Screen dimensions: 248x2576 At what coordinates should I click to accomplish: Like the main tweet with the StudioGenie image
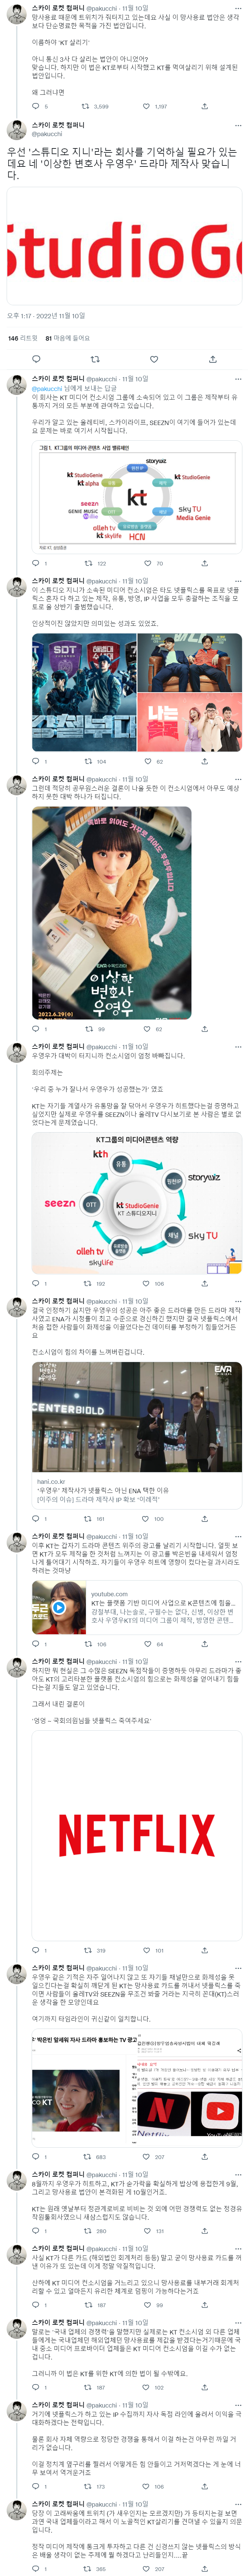point(153,359)
